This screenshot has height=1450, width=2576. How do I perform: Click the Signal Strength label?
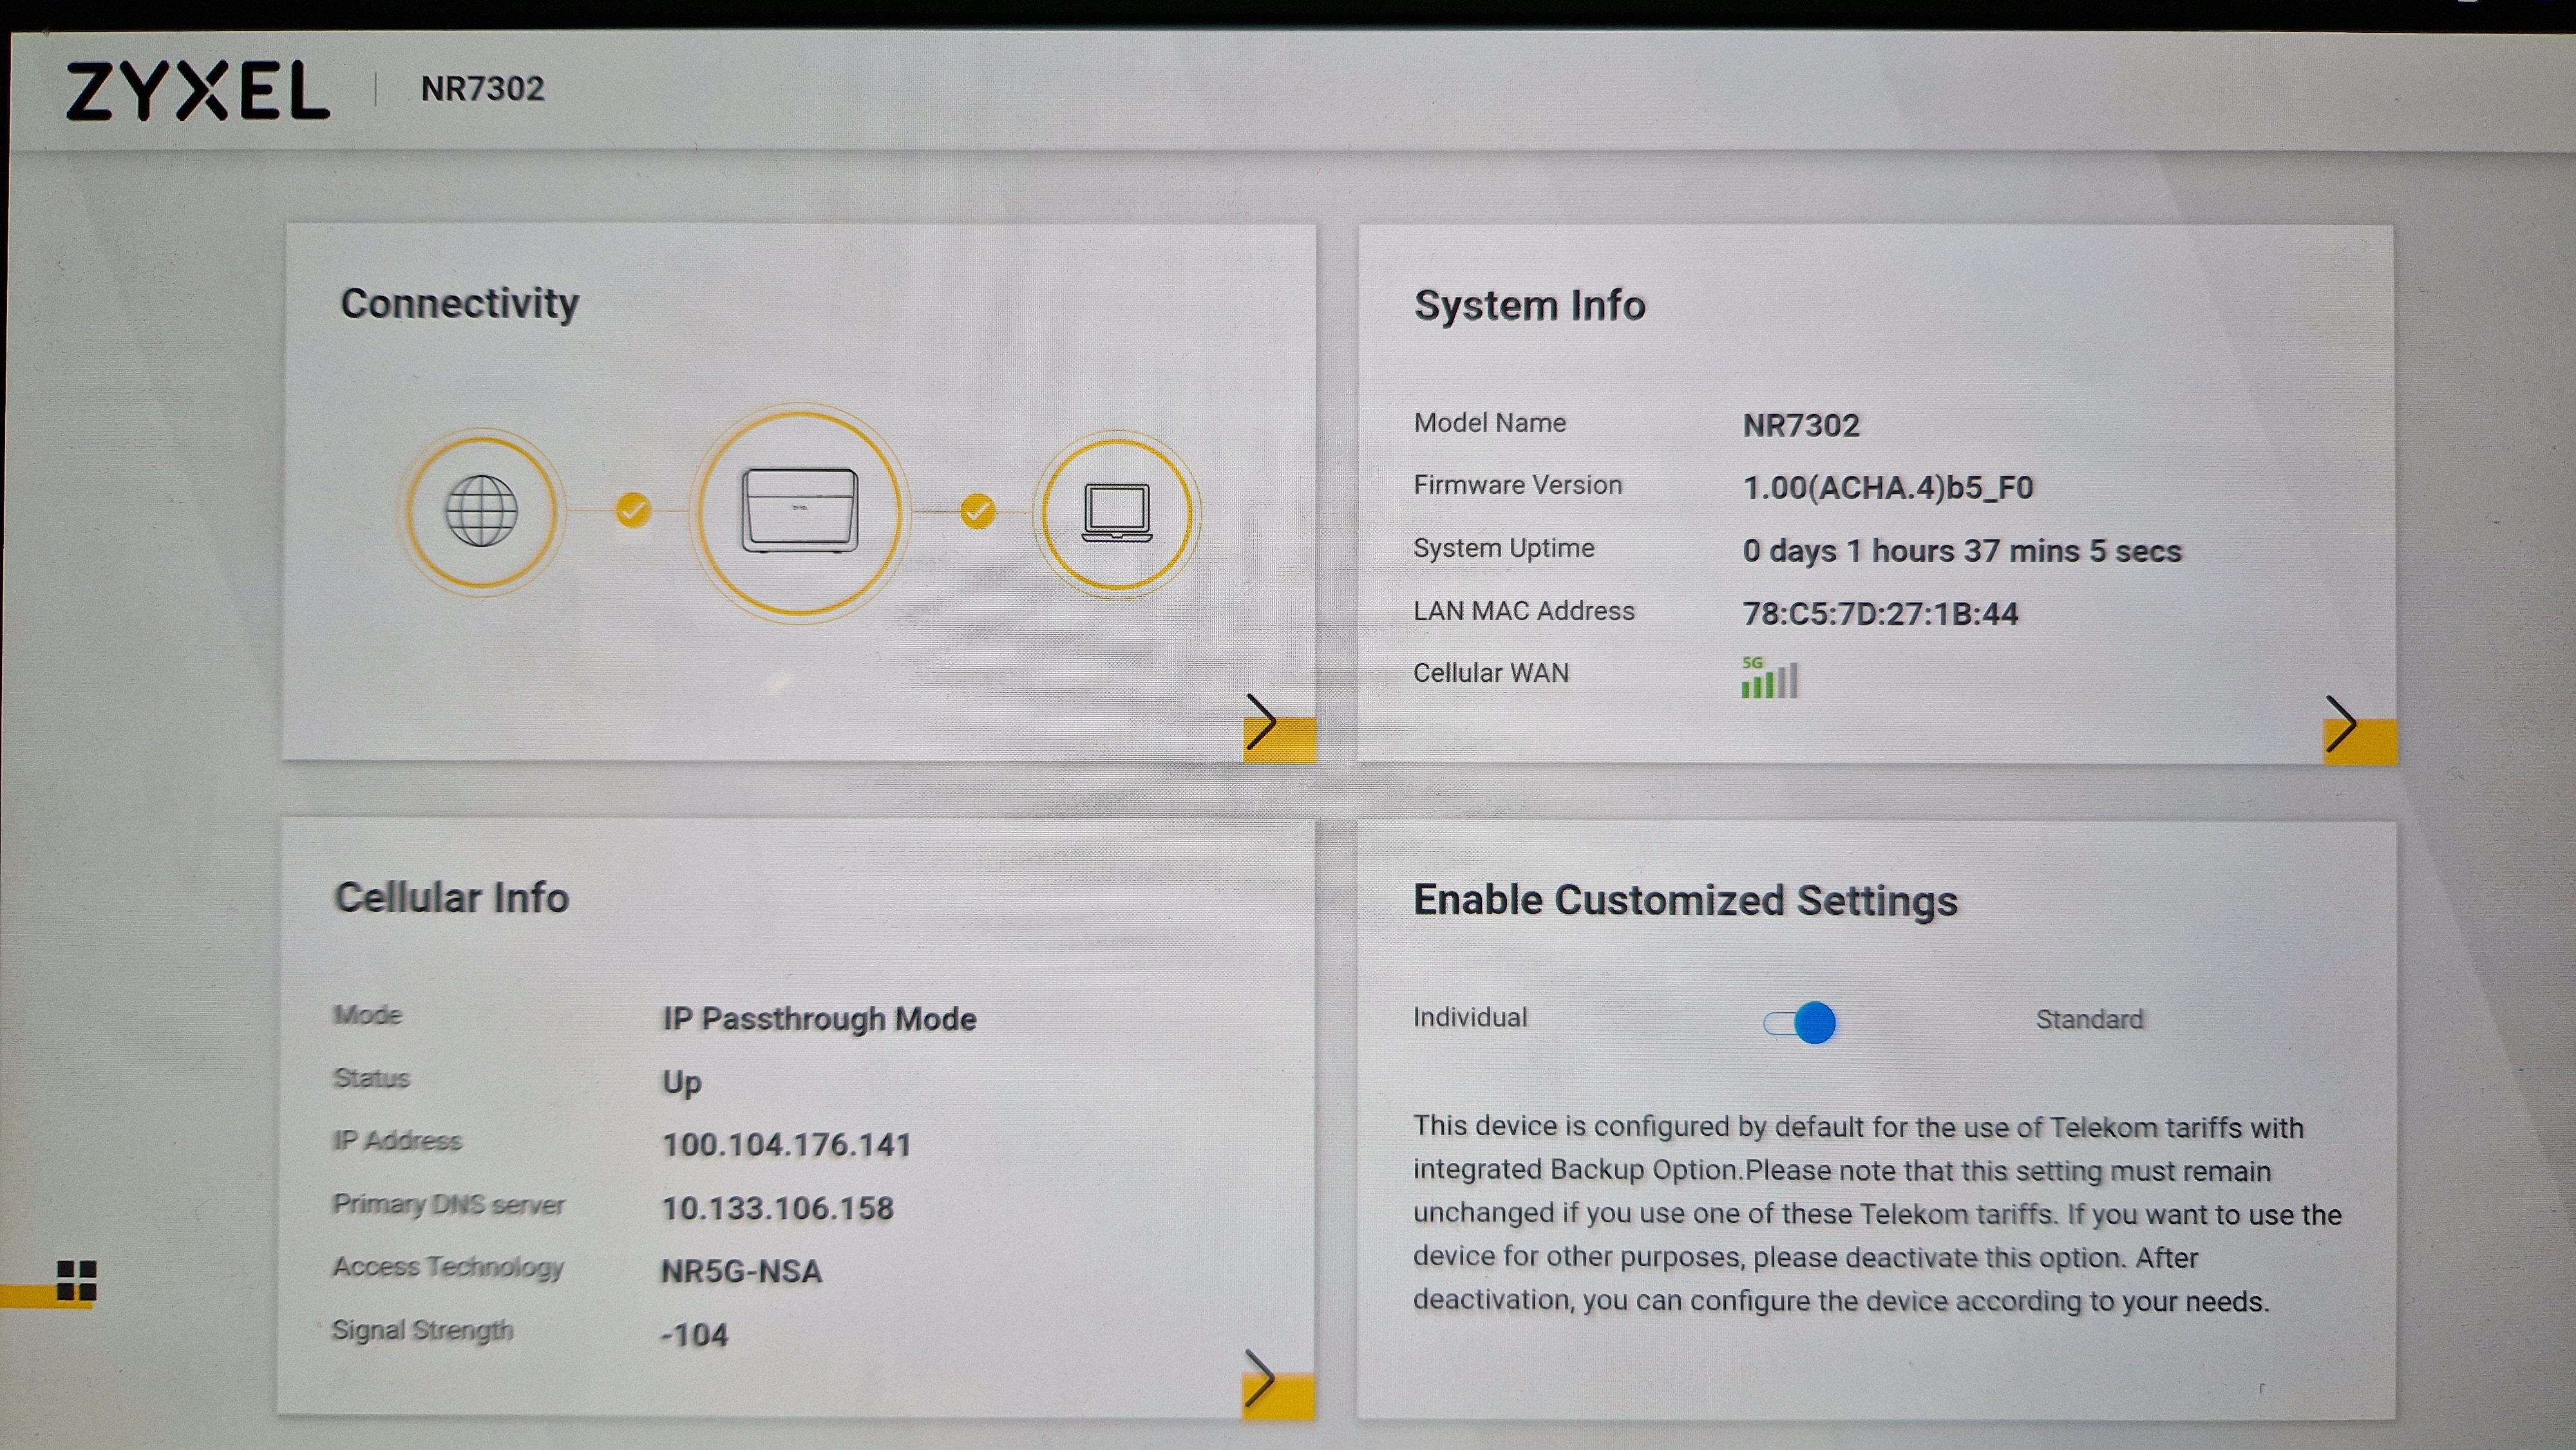tap(422, 1330)
